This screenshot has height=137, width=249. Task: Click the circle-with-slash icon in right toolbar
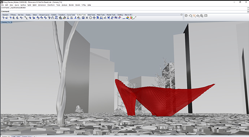click(186, 16)
